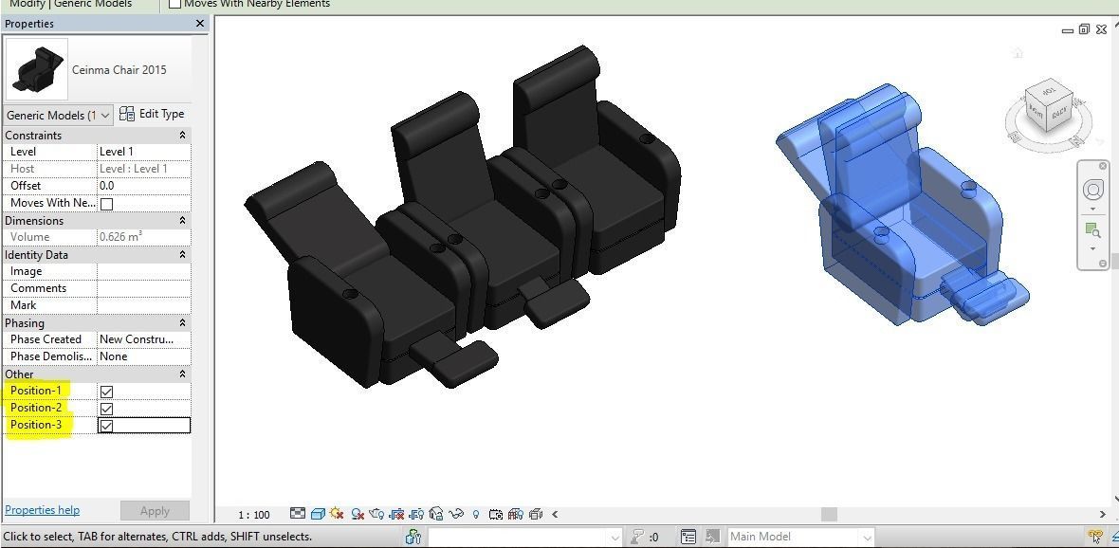Viewport: 1119px width, 548px height.
Task: Open the Main Model design options dropdown
Action: pos(866,537)
